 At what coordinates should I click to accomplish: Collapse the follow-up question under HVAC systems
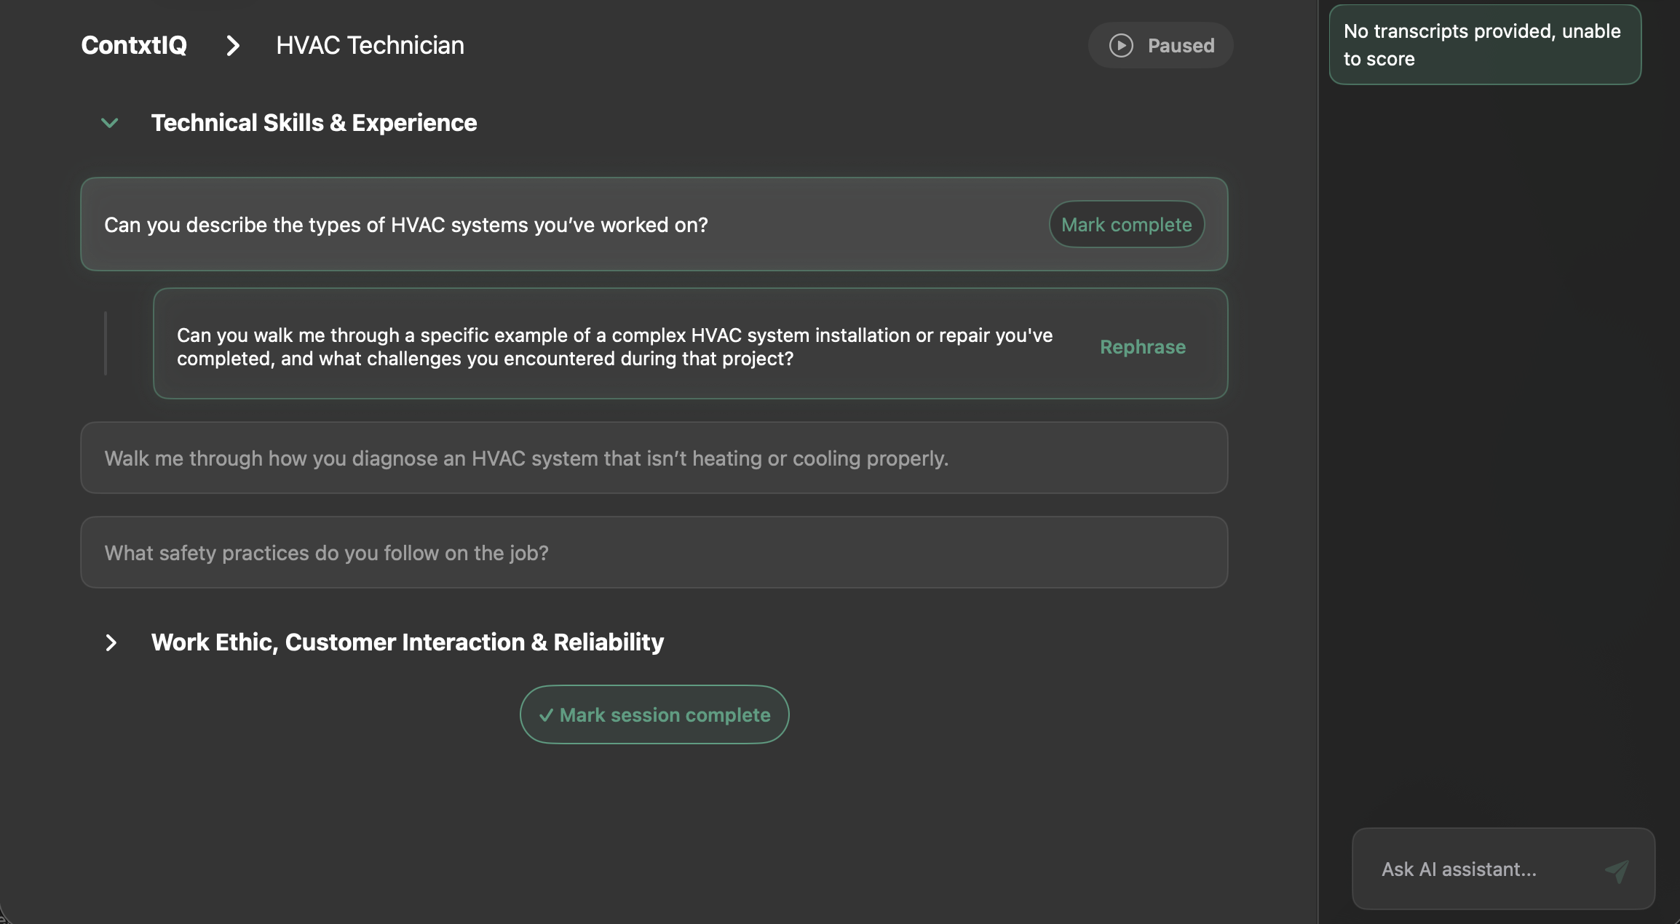108,343
